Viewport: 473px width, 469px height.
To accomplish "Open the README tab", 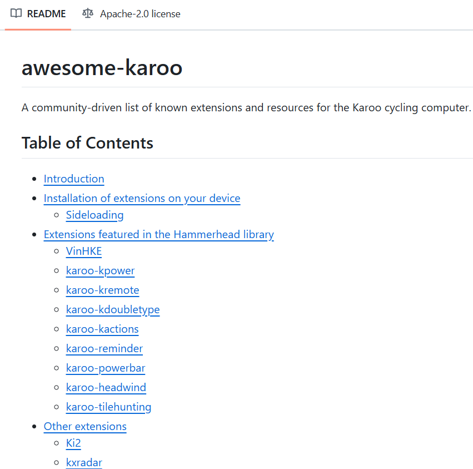I will [38, 14].
